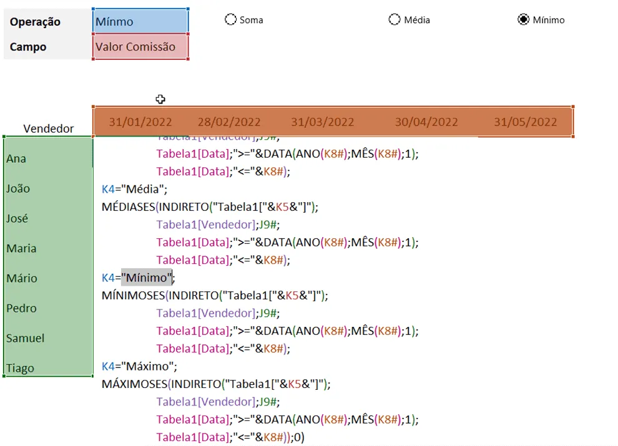Select the Mínimo radio button

point(523,19)
